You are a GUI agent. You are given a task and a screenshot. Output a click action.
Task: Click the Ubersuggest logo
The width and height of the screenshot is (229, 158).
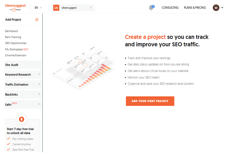(x=15, y=7)
